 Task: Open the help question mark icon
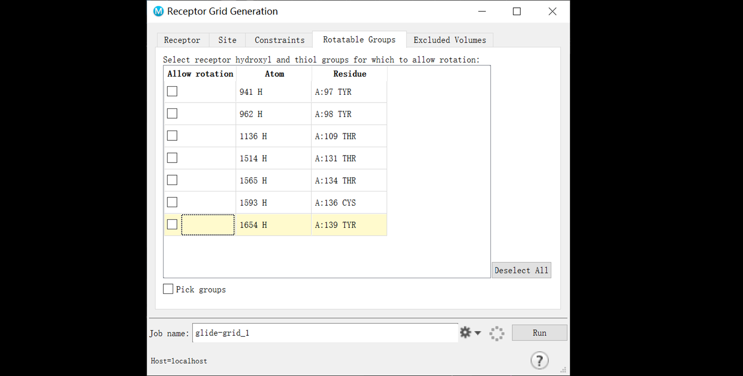coord(539,361)
